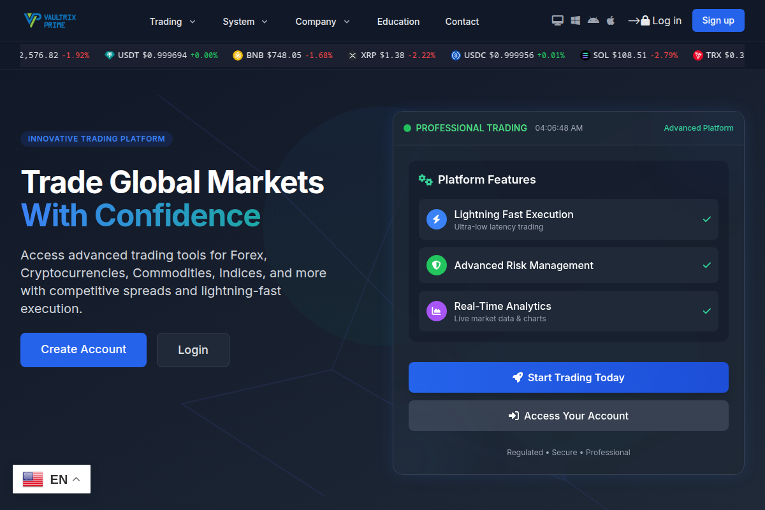
Task: Click the Innovative Trading Platform badge
Action: [x=96, y=138]
